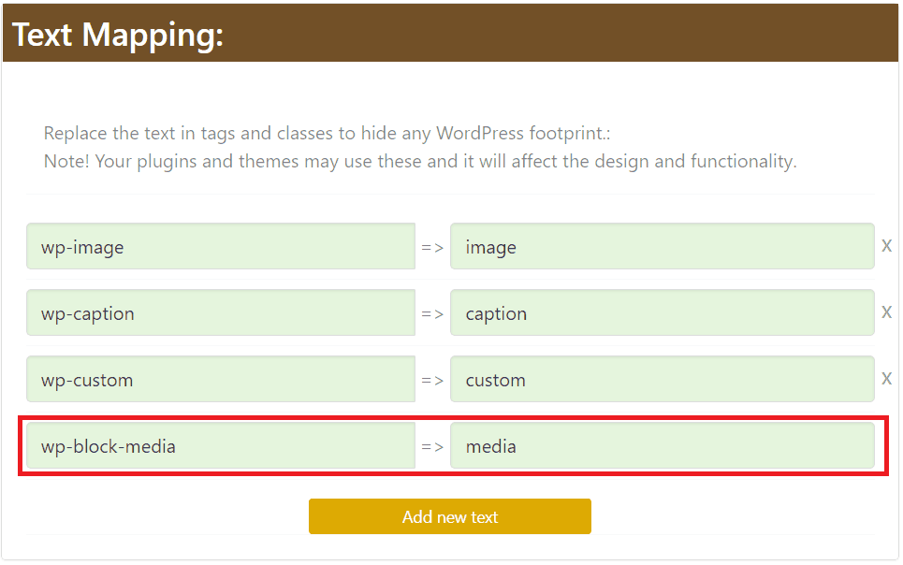Select the media replacement field
The width and height of the screenshot is (903, 565).
663,446
